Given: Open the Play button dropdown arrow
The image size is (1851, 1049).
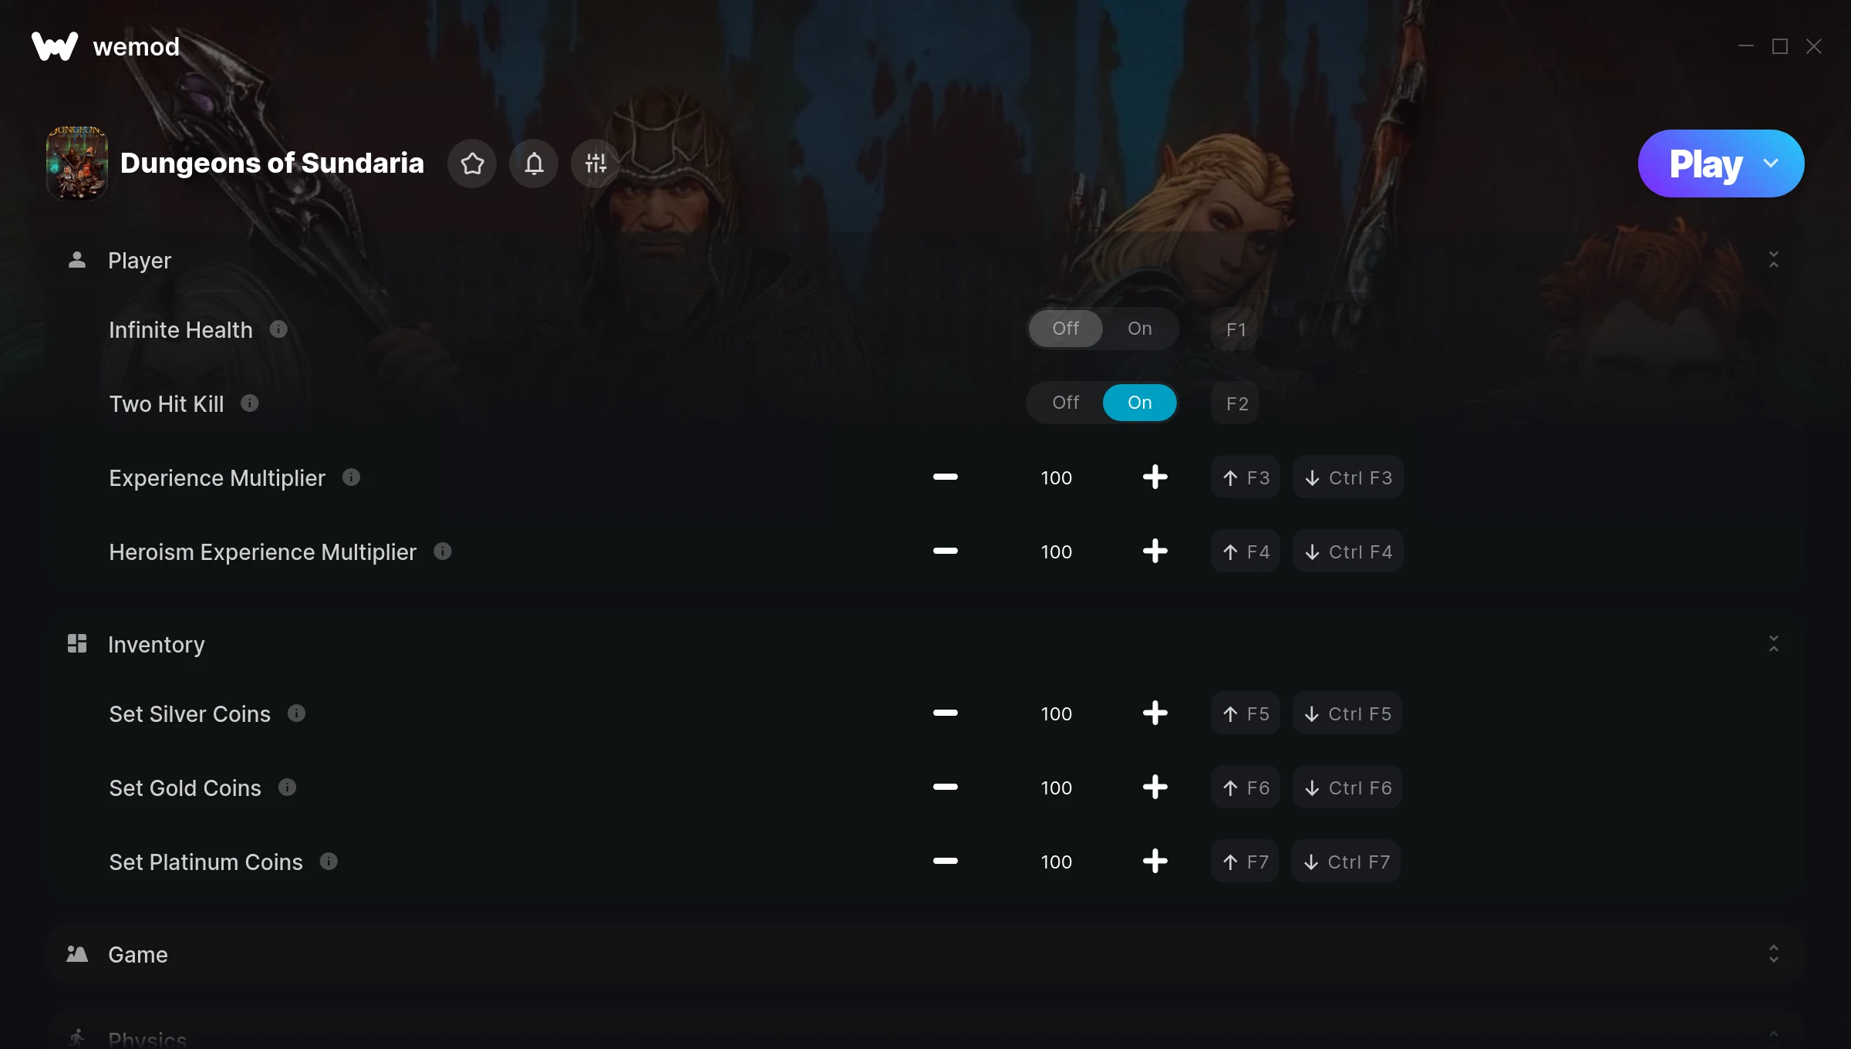Looking at the screenshot, I should coord(1771,164).
